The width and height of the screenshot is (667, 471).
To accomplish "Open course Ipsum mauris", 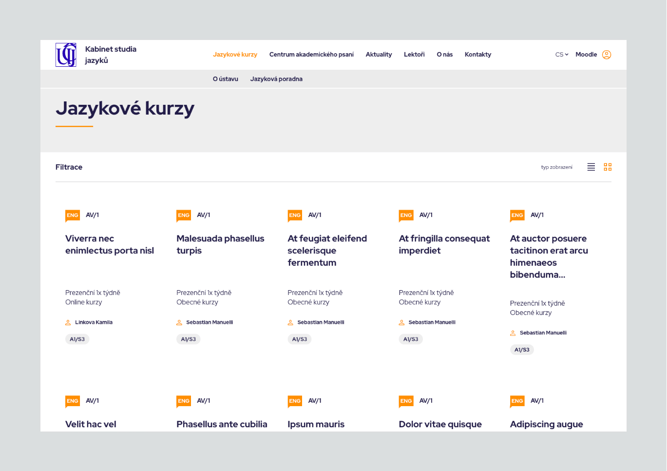I will coord(316,424).
